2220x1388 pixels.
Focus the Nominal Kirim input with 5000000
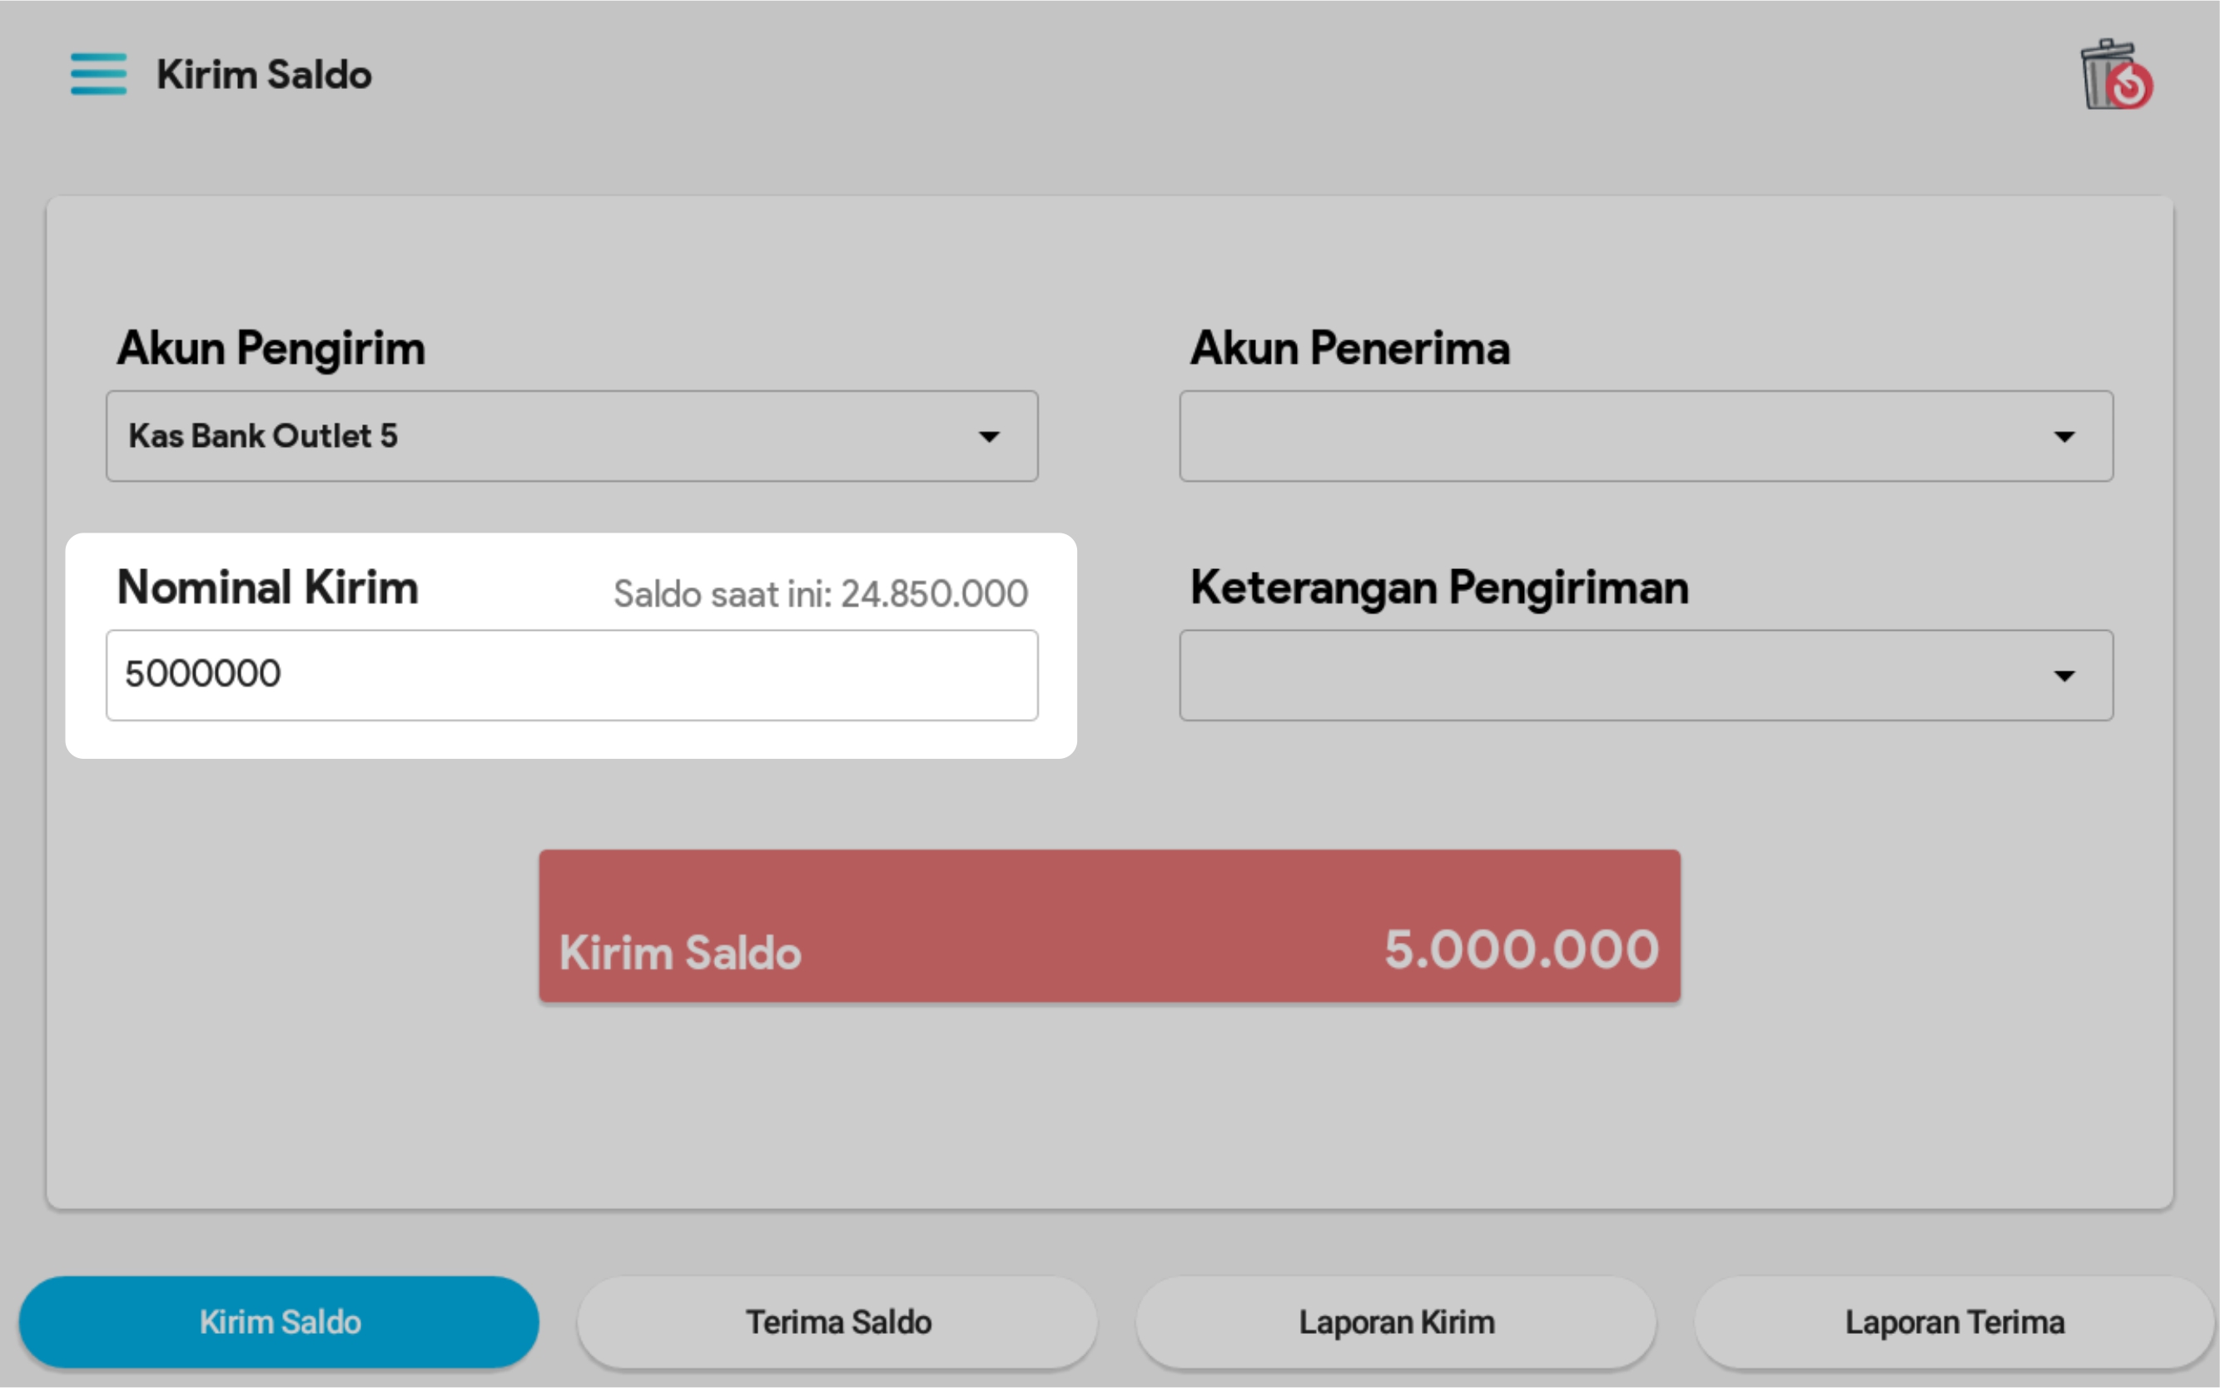pos(571,676)
